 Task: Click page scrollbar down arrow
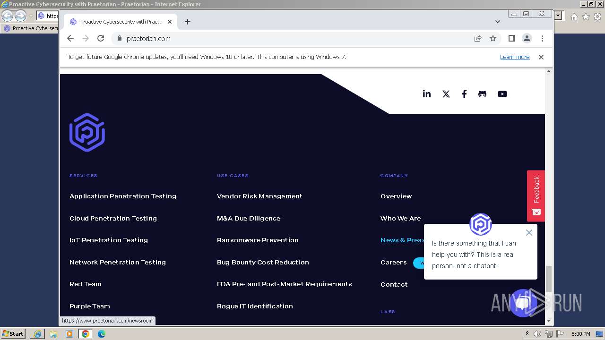pyautogui.click(x=549, y=321)
